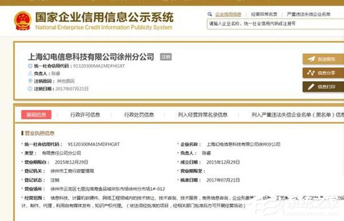Click the 登记机关 value 徐州市工商行政管理局
The width and height of the screenshot is (344, 221).
72,171
